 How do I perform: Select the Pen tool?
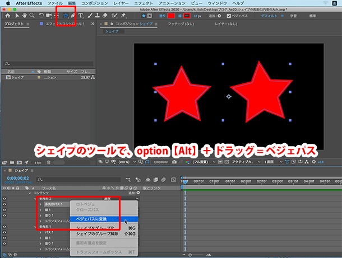coord(73,16)
